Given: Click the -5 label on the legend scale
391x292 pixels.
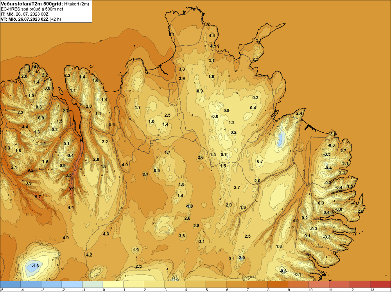Looking at the screenshot, I should coord(2,290).
